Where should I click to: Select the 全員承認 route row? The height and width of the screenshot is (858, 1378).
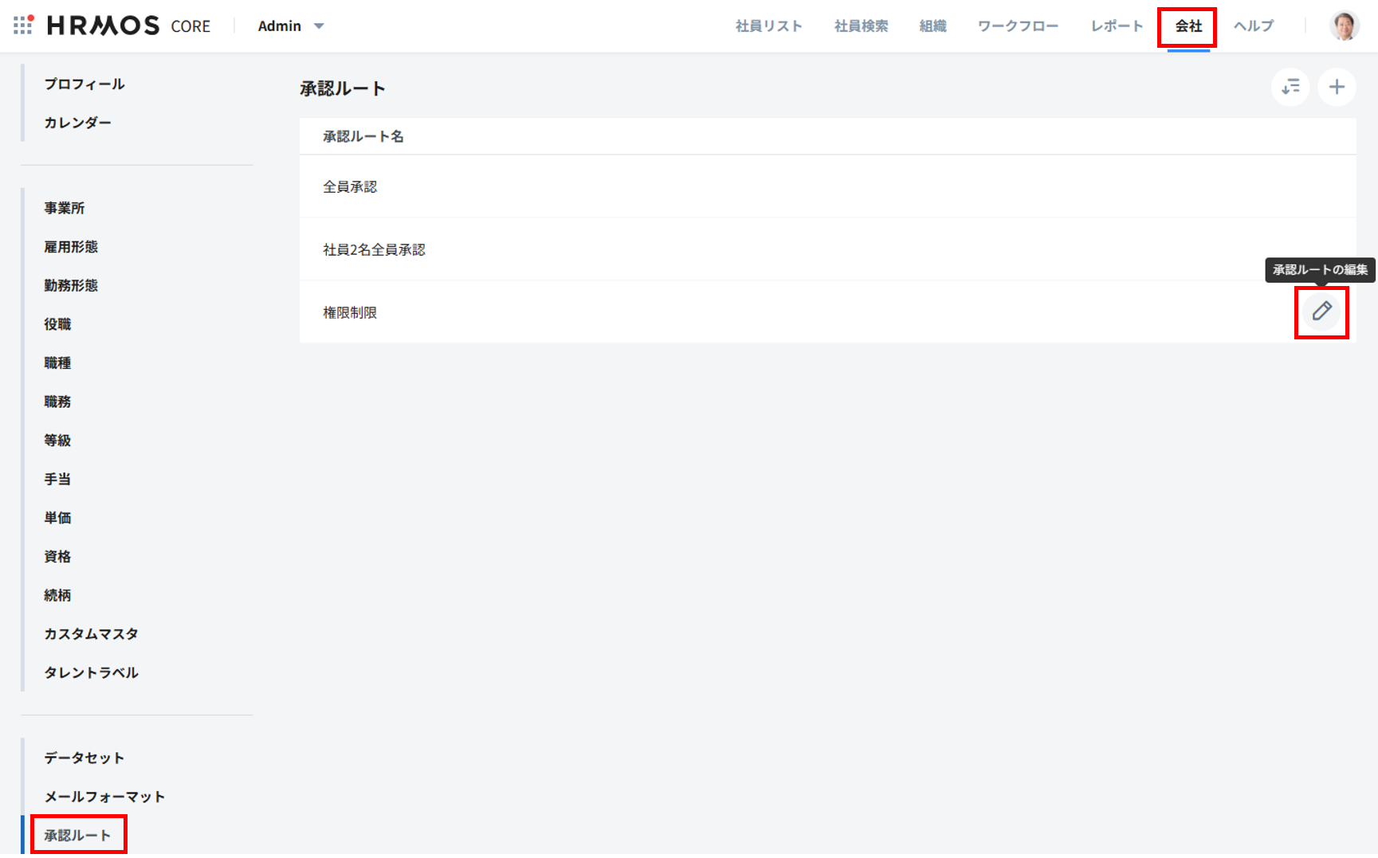click(x=350, y=186)
